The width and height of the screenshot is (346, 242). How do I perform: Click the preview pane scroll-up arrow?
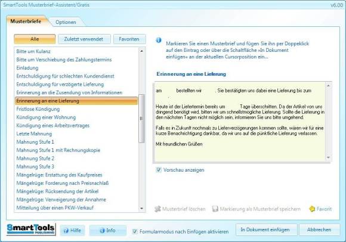click(x=328, y=85)
